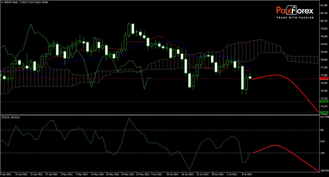The image size is (329, 177).
Task: Click the 79.360 price axis label
Action: pos(324,36)
